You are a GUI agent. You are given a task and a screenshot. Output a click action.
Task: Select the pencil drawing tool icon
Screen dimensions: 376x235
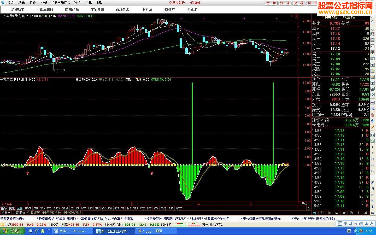pyautogui.click(x=373, y=127)
